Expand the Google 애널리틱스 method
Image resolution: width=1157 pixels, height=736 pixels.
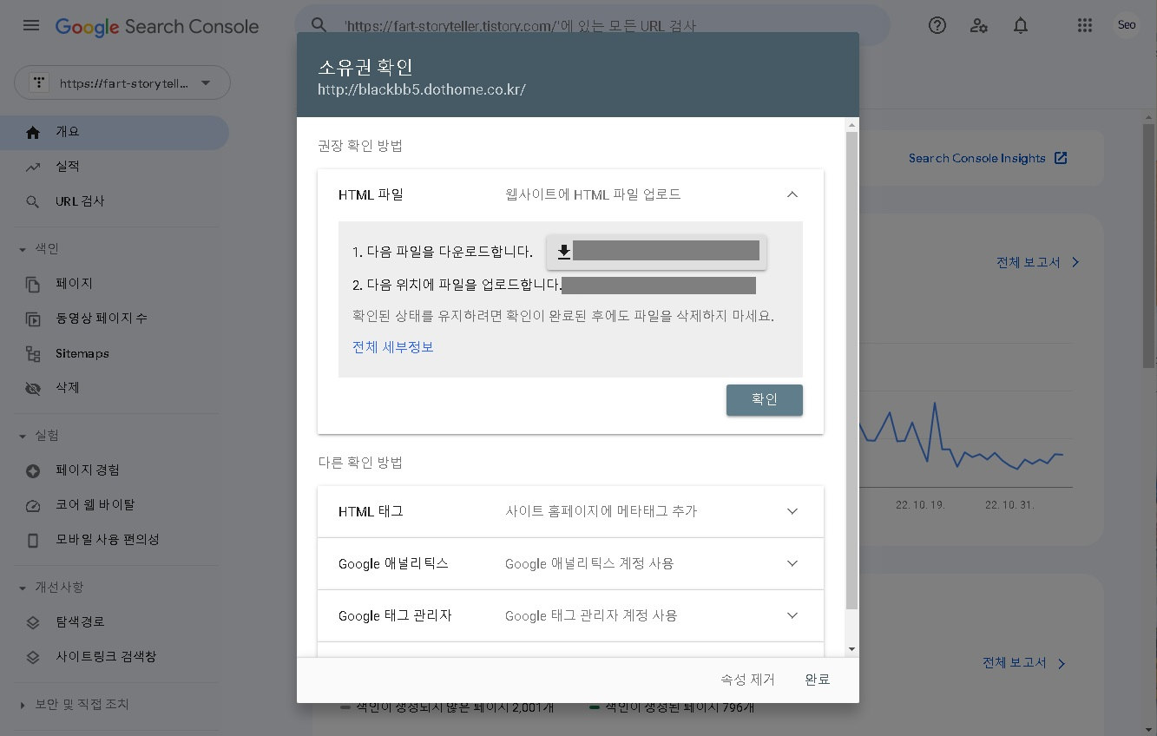(x=792, y=563)
